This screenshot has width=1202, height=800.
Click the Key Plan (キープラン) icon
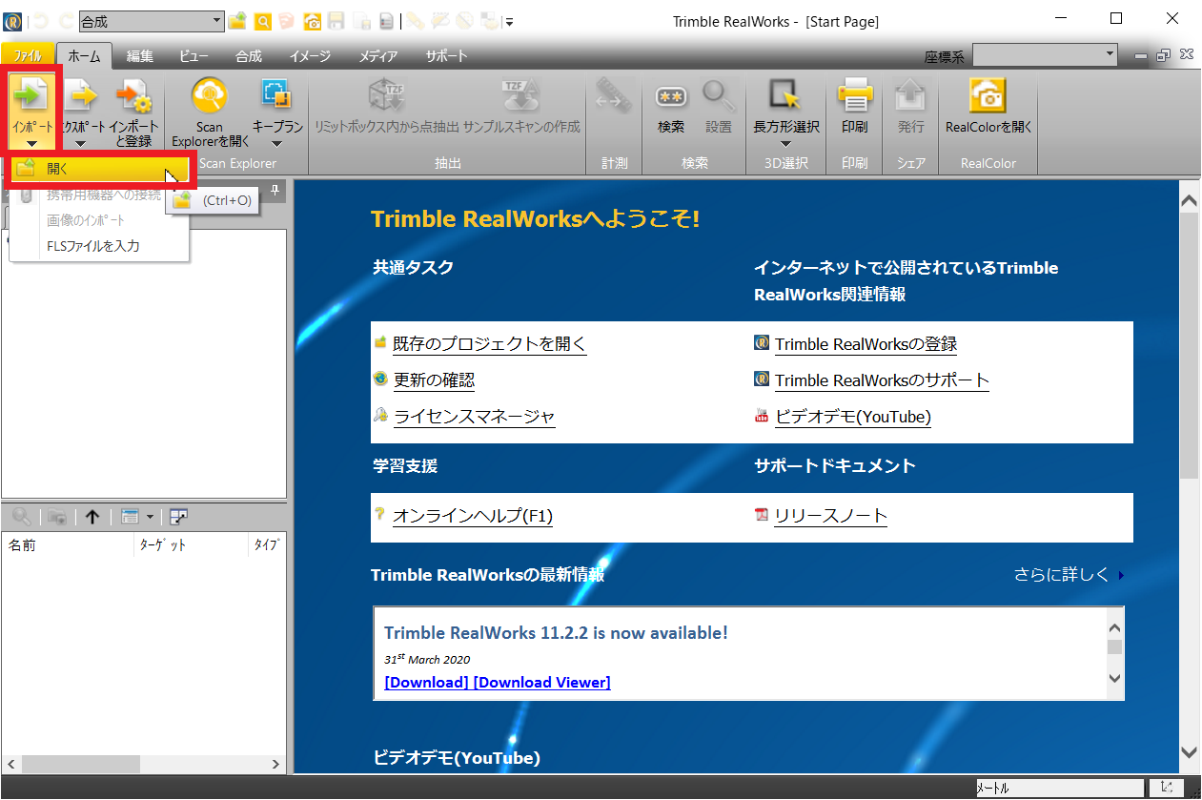(276, 94)
